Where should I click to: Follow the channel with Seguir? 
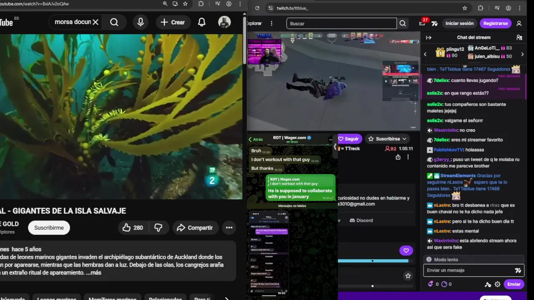pos(350,139)
